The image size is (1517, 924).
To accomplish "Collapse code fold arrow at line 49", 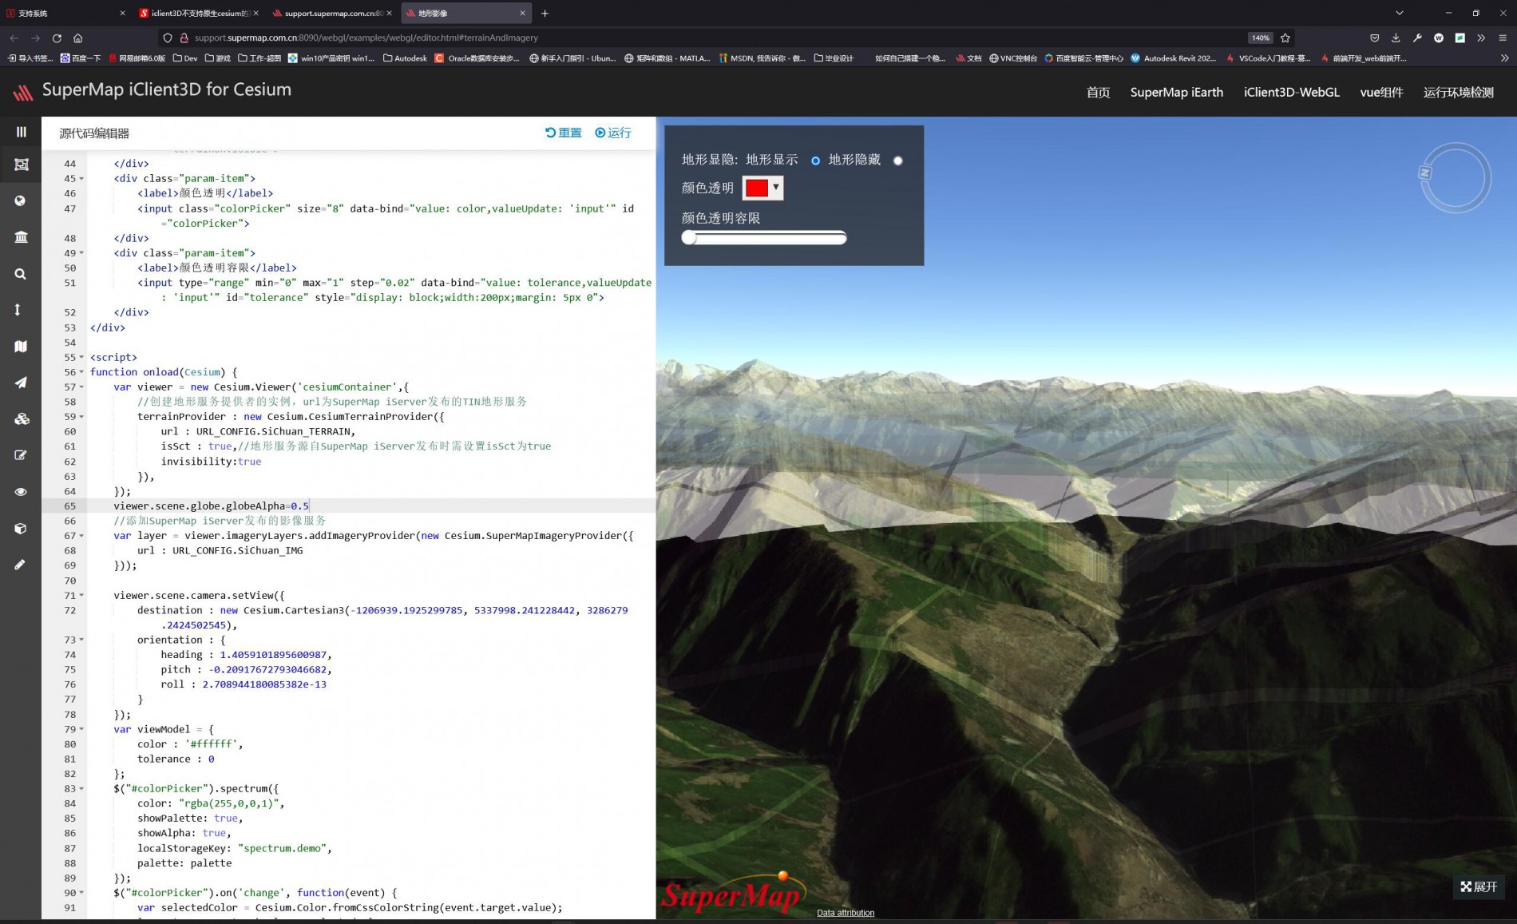I will coord(81,253).
